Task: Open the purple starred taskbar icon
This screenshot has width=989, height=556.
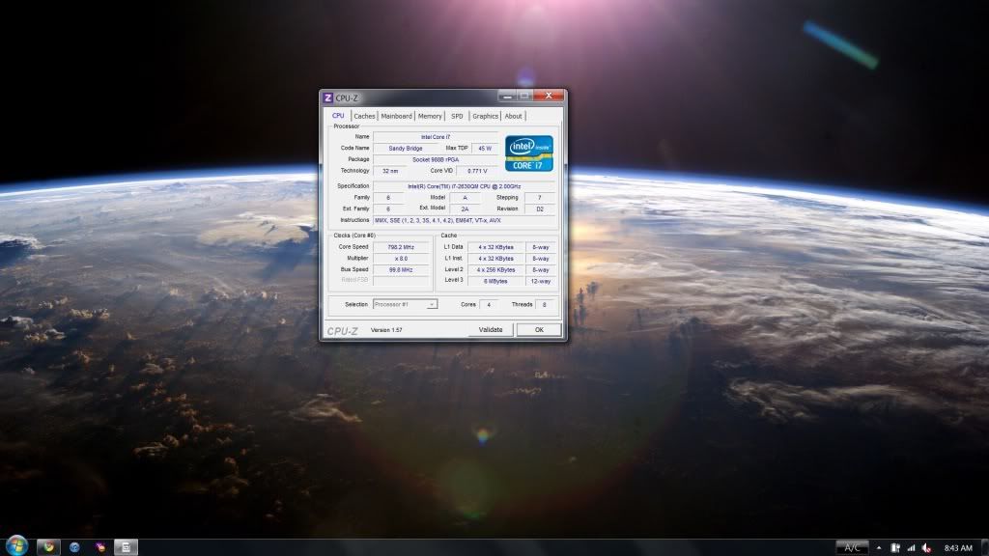Action: click(x=100, y=547)
